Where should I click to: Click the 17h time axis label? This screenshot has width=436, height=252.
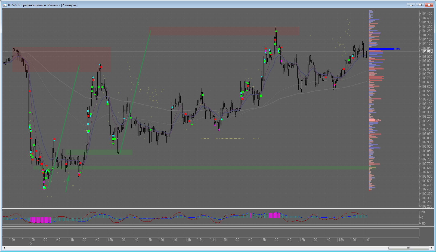click(302, 240)
